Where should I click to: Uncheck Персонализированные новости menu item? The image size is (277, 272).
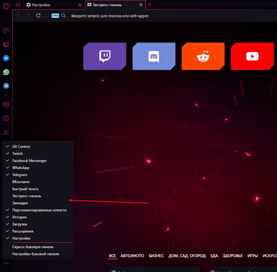[x=38, y=210]
